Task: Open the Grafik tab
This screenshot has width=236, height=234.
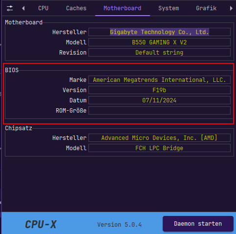Action: point(206,8)
